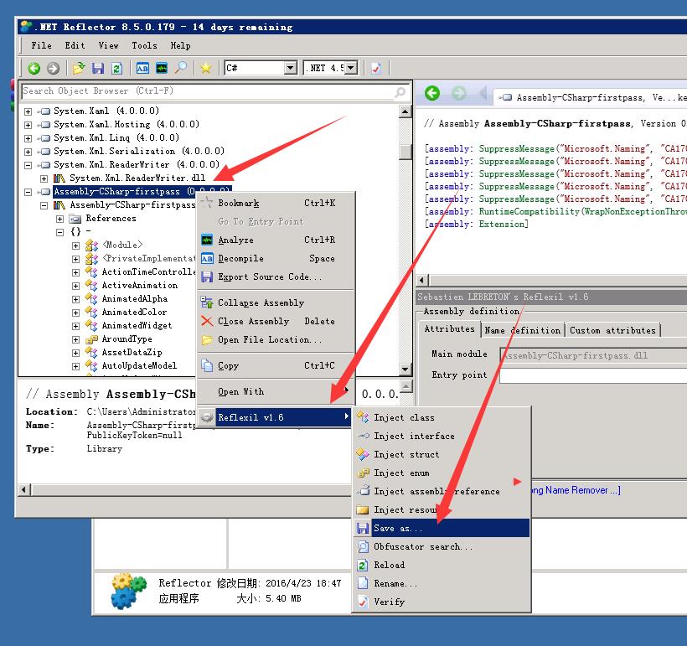Select Obfuscator search... from the submenu
The height and width of the screenshot is (646, 687).
[x=422, y=547]
